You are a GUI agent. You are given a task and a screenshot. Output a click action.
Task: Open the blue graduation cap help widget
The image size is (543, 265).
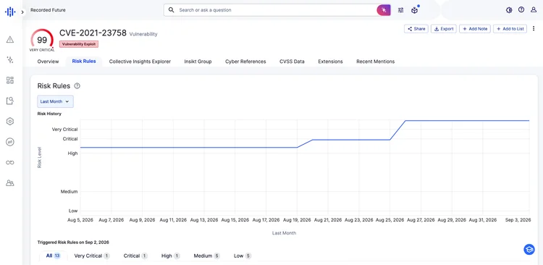(529, 249)
